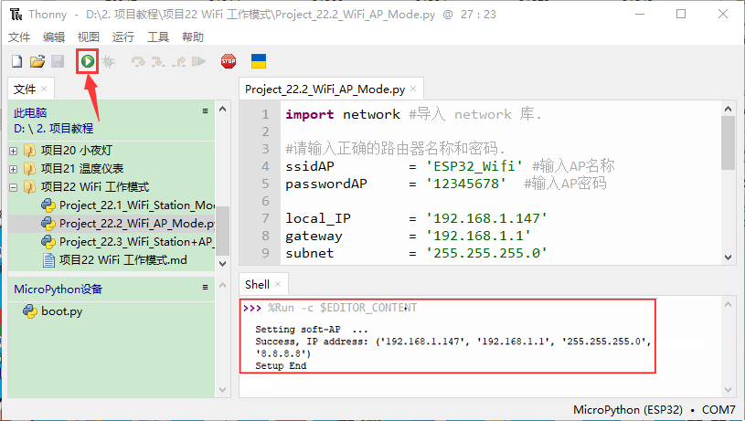Click the Ukraine flag icon in toolbar

tap(259, 62)
